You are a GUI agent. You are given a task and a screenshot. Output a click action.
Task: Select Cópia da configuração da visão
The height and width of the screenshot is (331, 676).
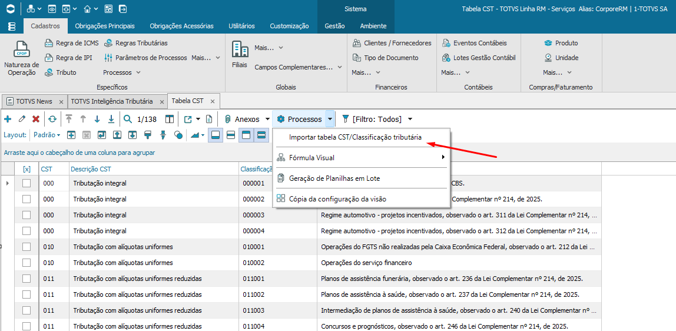[x=362, y=199]
